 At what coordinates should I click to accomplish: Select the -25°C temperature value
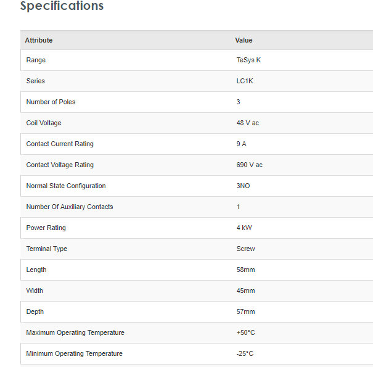click(245, 353)
